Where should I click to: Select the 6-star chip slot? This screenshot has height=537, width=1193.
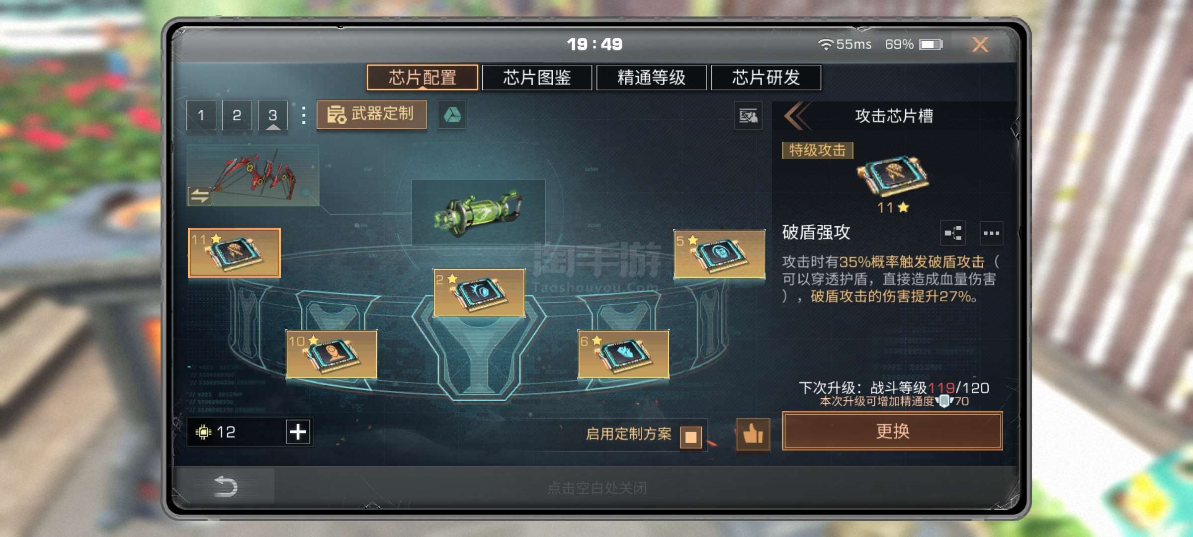click(623, 355)
